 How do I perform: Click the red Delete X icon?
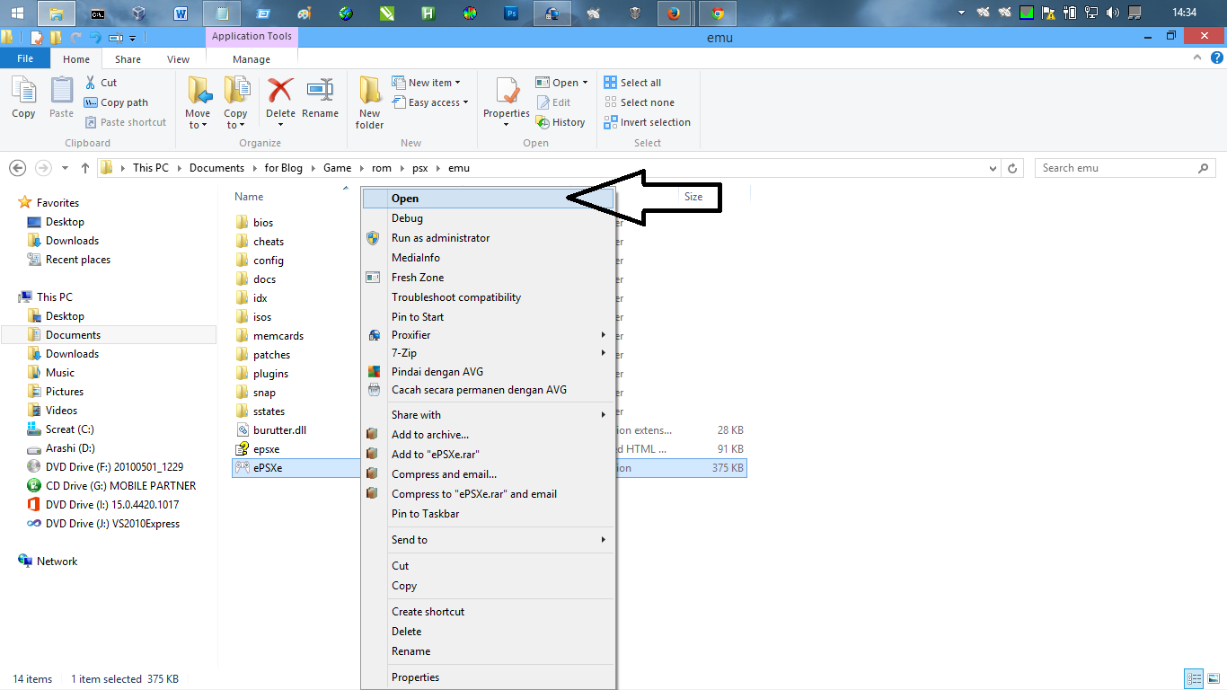click(280, 90)
